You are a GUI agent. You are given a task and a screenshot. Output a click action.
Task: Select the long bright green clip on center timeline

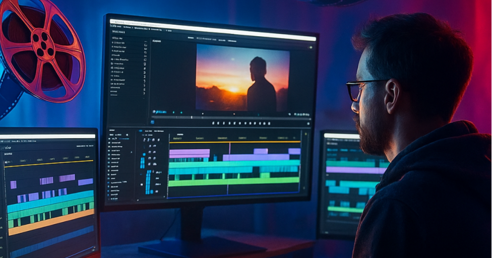(x=234, y=182)
